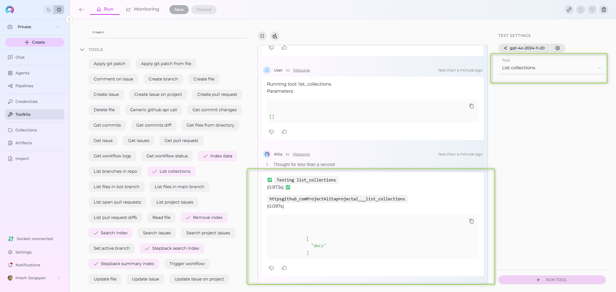Toggle the List collections tool

[x=171, y=171]
